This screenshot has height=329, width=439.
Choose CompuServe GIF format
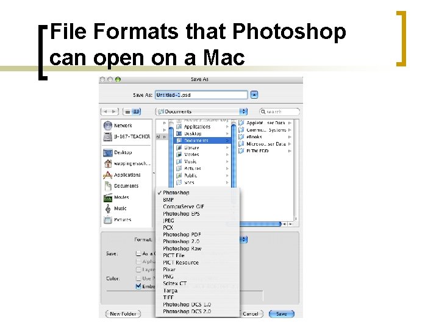(198, 207)
